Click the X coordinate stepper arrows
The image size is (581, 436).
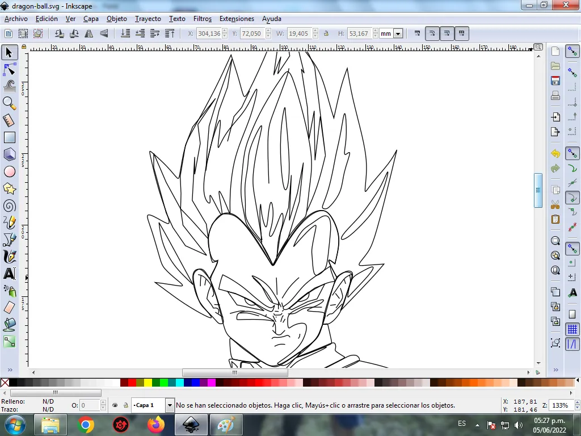click(225, 33)
